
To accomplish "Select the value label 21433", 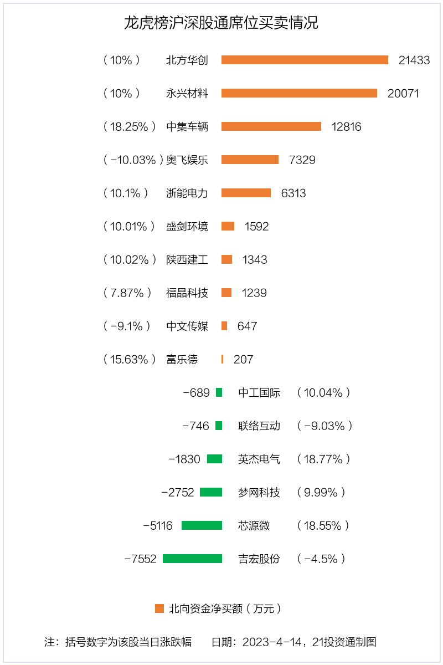I will coord(414,60).
